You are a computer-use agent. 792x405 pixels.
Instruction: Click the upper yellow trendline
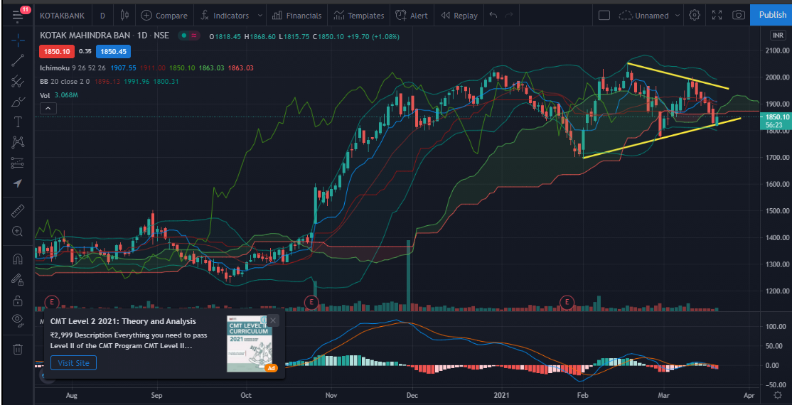(x=678, y=76)
